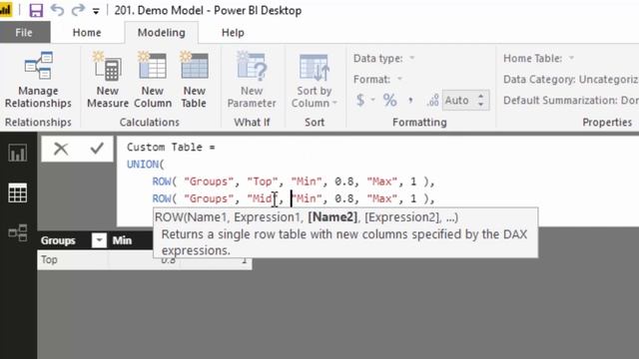Click the decimal places icon

tap(432, 100)
